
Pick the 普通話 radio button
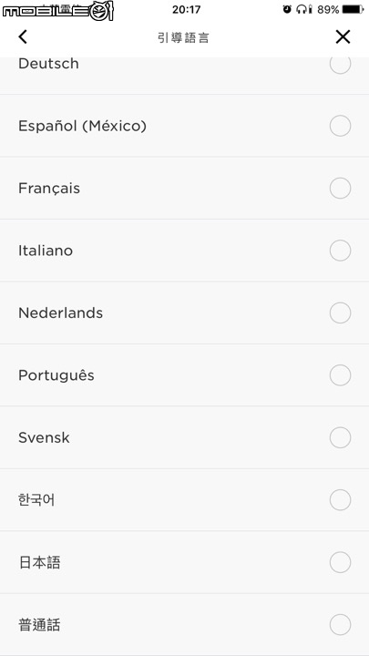pos(340,625)
